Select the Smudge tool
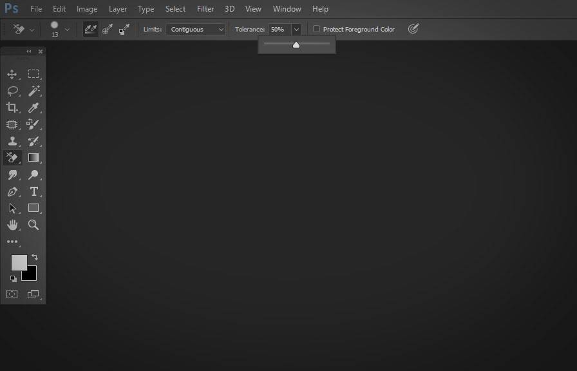Screen dimensions: 577x371 pyautogui.click(x=12, y=175)
